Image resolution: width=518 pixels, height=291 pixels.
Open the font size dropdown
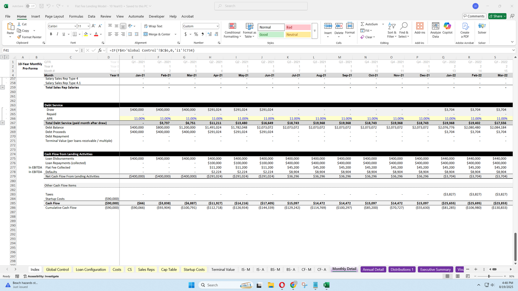[88, 26]
